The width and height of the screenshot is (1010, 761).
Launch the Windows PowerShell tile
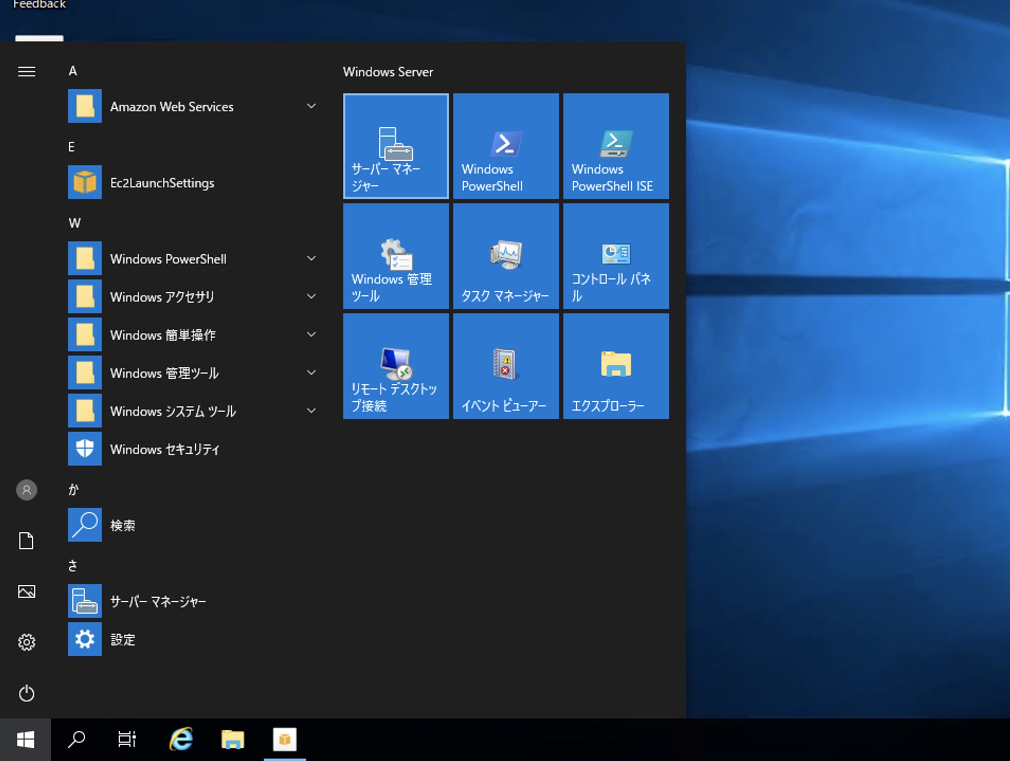[x=505, y=146]
